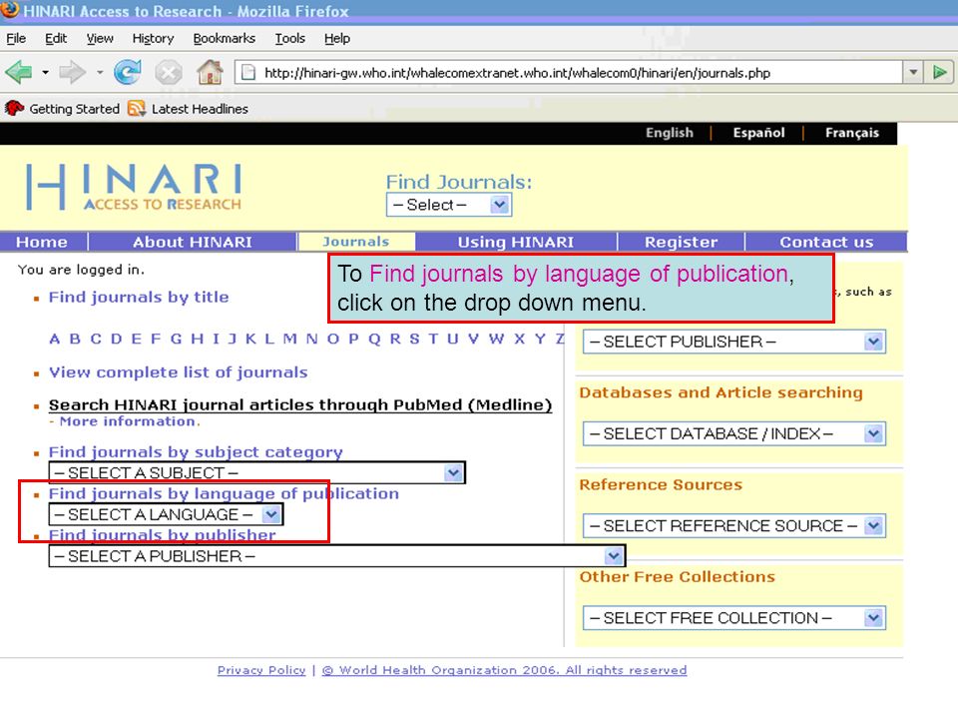The height and width of the screenshot is (719, 958).
Task: Expand the SELECT A LANGUAGE dropdown
Action: [x=166, y=515]
